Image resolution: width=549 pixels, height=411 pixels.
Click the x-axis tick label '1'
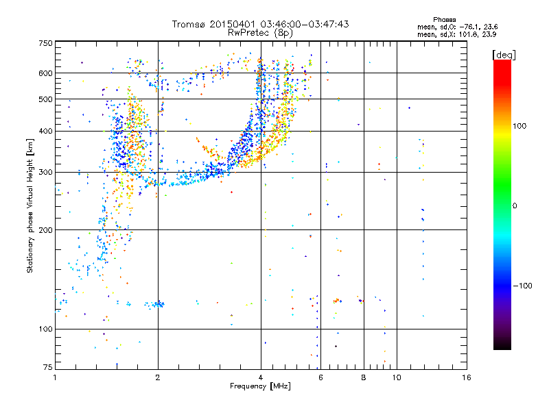[x=55, y=377]
